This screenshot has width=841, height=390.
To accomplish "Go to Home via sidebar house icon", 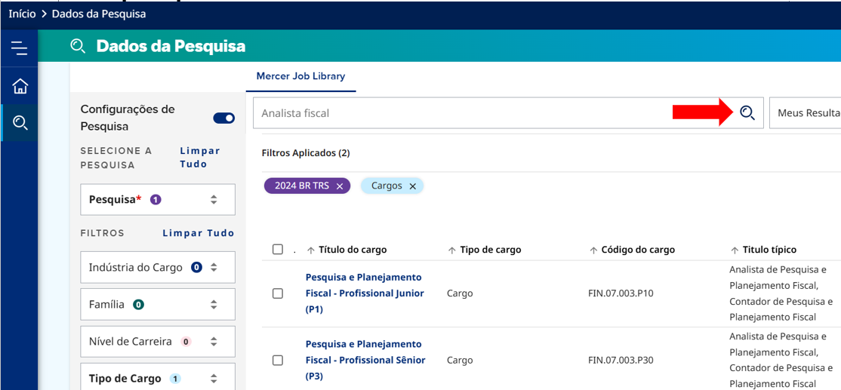I will tap(20, 86).
